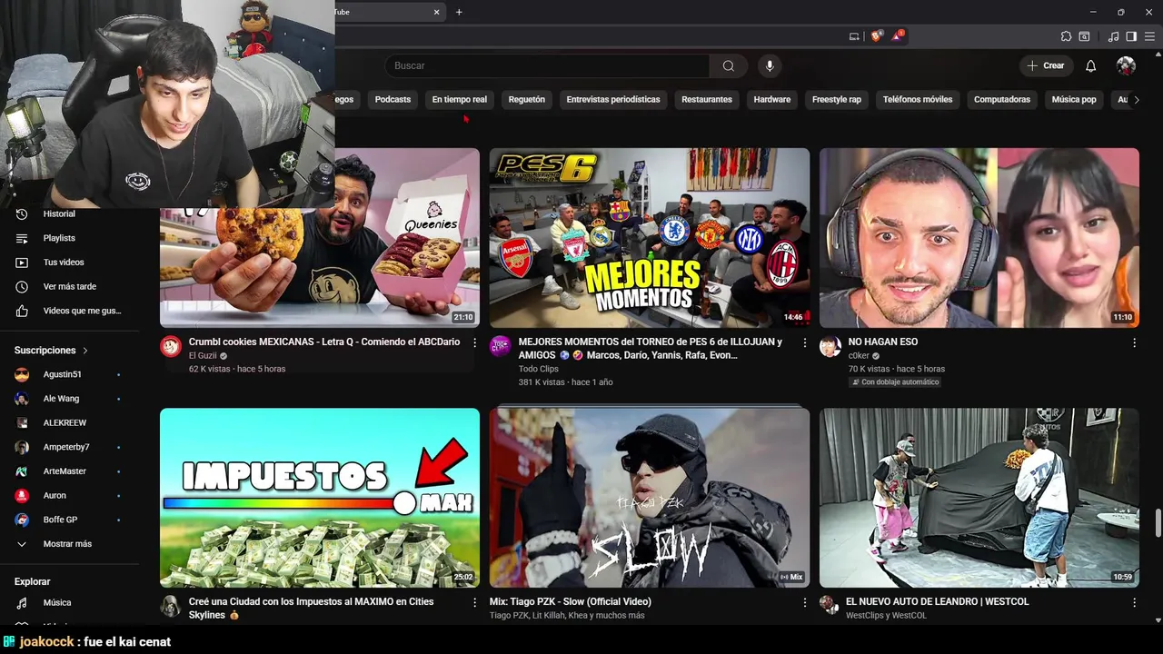Select the Música pop chip
Screen dimensions: 1163x654
(x=1074, y=100)
